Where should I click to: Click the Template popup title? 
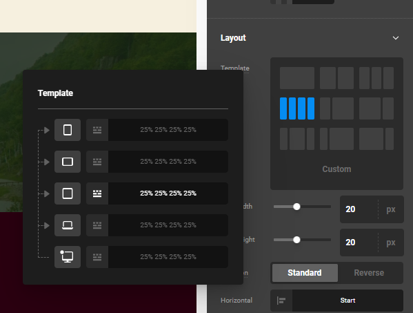55,93
